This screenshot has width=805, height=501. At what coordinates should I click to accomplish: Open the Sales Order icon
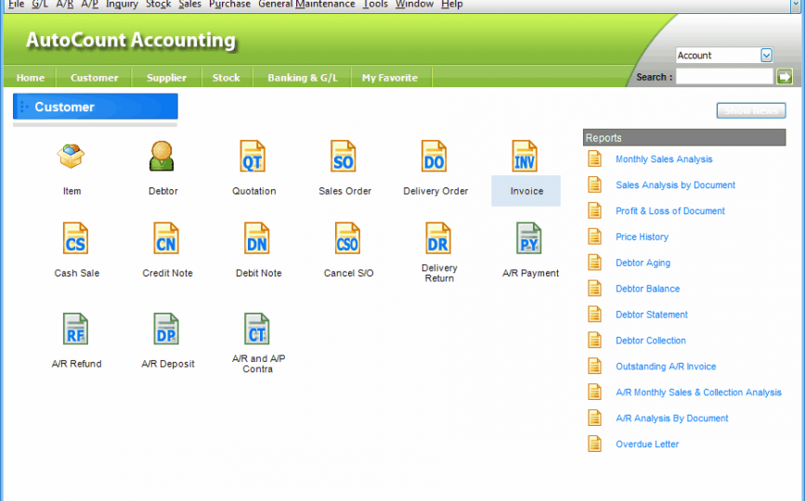point(344,158)
